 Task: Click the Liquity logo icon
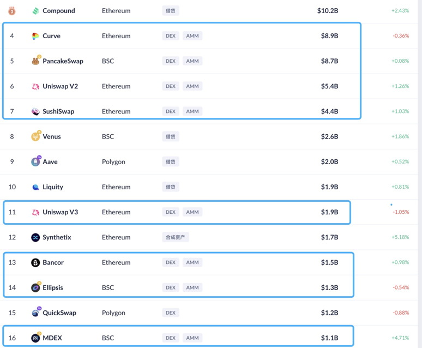pos(35,187)
